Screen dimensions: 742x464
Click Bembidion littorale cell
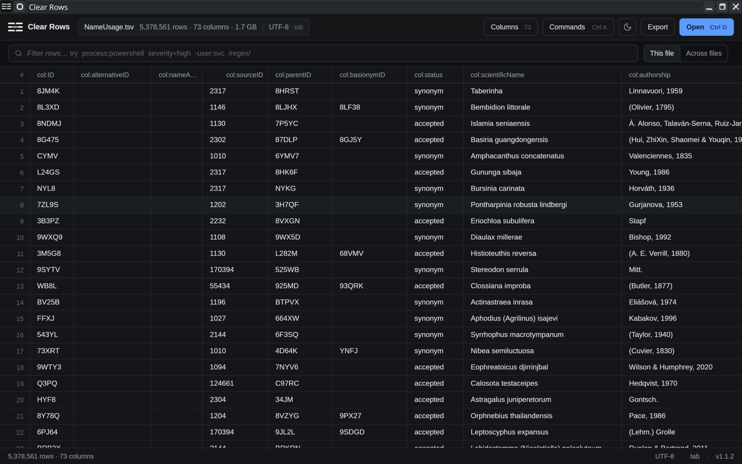pyautogui.click(x=542, y=107)
